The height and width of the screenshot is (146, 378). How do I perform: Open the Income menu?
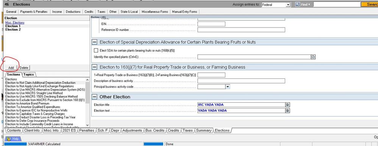57,12
